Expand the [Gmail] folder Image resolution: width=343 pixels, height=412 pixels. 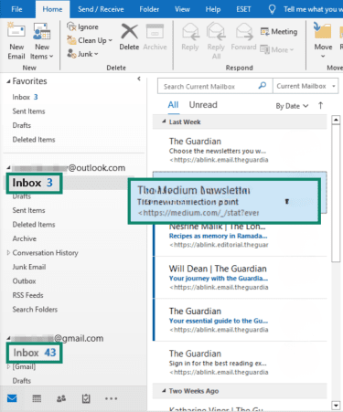pyautogui.click(x=8, y=366)
